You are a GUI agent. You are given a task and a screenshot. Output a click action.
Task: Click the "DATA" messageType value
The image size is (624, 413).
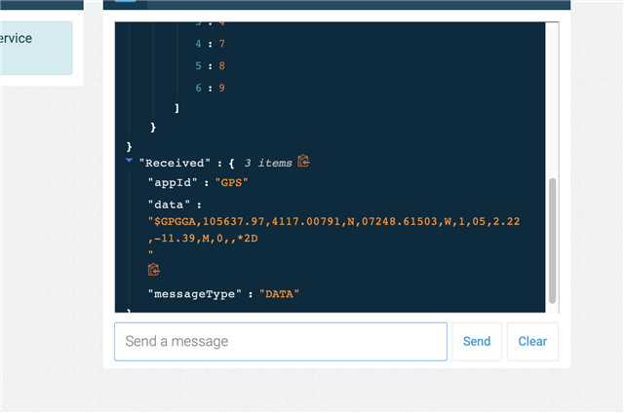[x=280, y=294]
